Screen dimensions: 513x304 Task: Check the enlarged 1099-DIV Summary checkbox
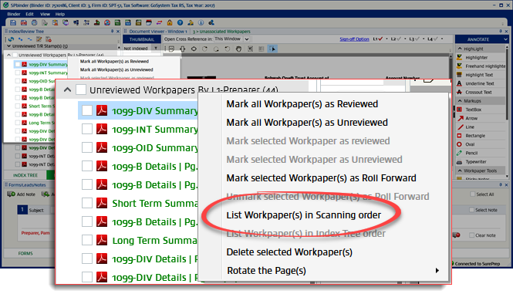click(x=86, y=110)
